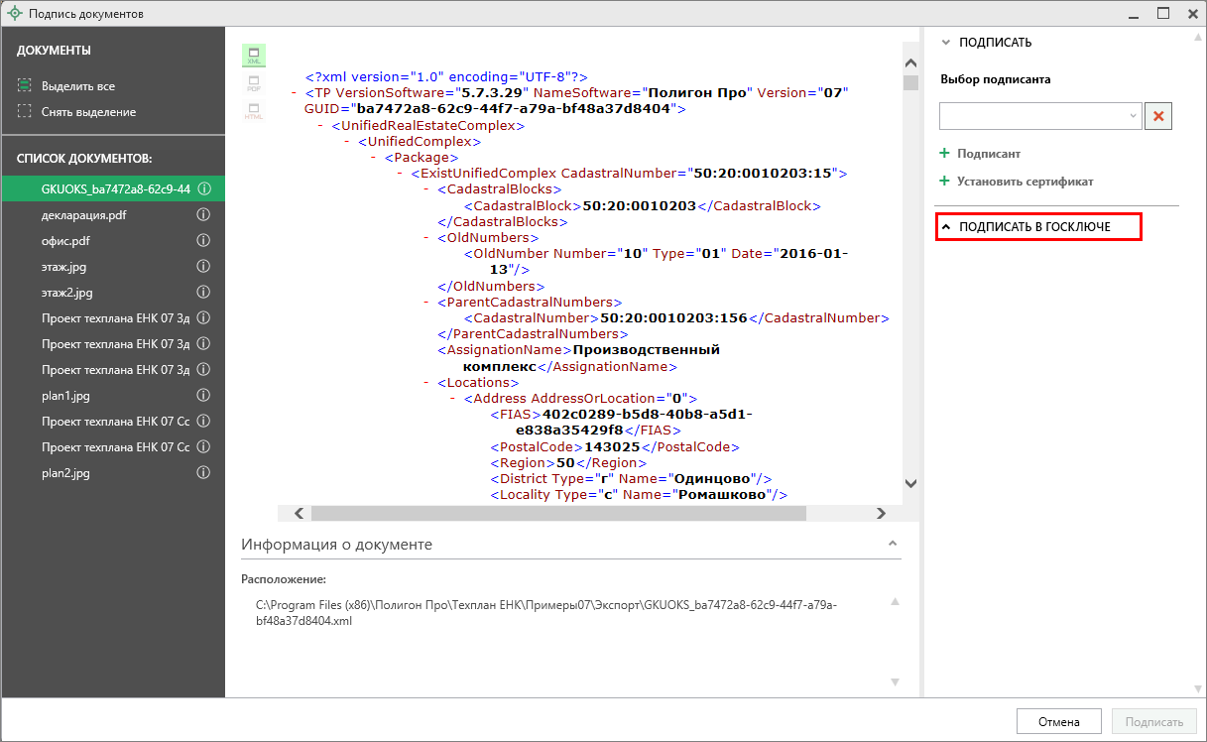The height and width of the screenshot is (742, 1207).
Task: Switch to XML view mode icon
Action: [254, 56]
